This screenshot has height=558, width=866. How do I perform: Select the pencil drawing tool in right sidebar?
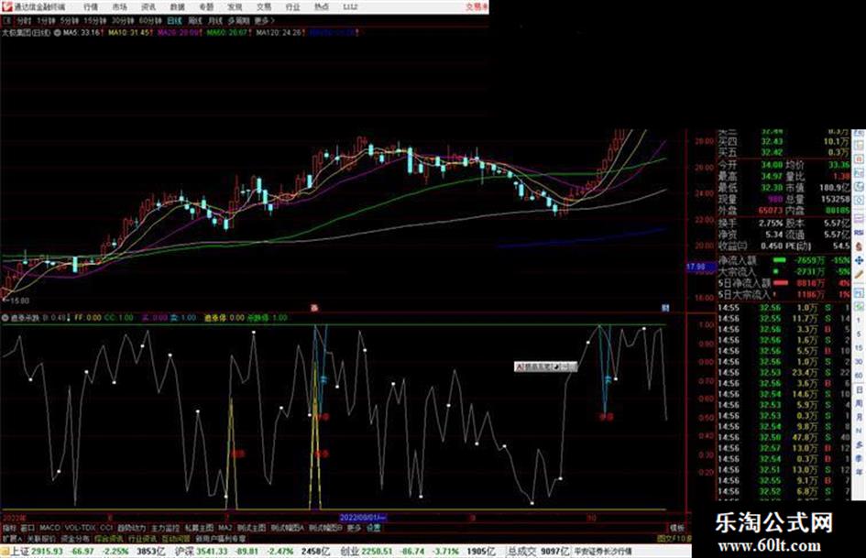[x=859, y=274]
